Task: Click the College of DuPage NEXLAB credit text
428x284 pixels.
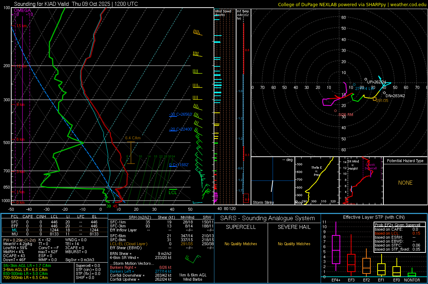Action: tap(352, 4)
